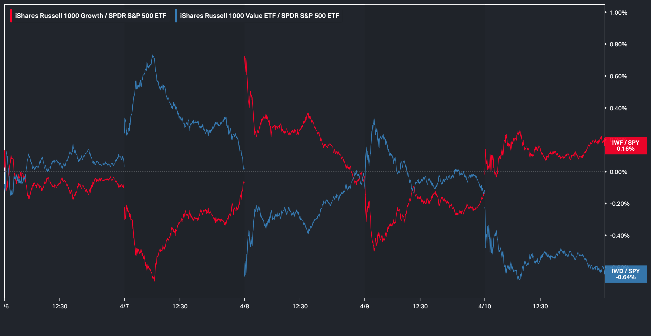Select the 0.80% y-axis label
651x336 pixels.
point(618,44)
